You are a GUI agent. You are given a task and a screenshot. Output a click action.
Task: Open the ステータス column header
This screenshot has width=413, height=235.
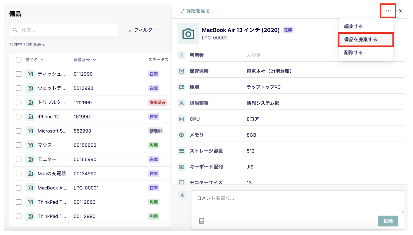tap(158, 60)
